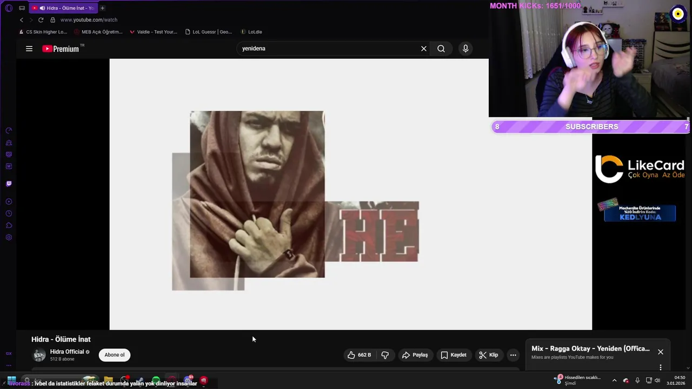Switch to the Hidra - Ölüme İnat tab
Screen dimensions: 692x389
(63, 8)
